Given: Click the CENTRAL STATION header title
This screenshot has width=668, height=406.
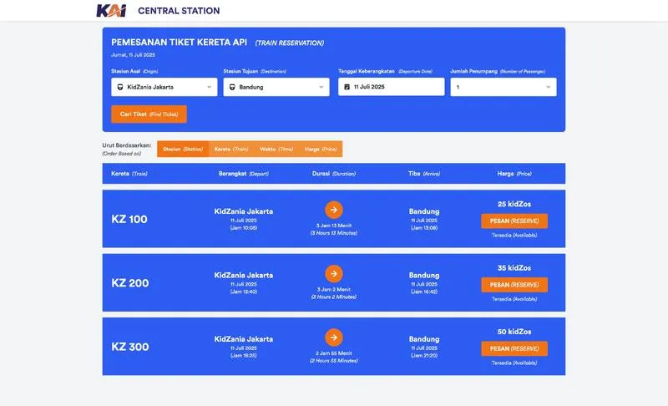Looking at the screenshot, I should coord(179,11).
